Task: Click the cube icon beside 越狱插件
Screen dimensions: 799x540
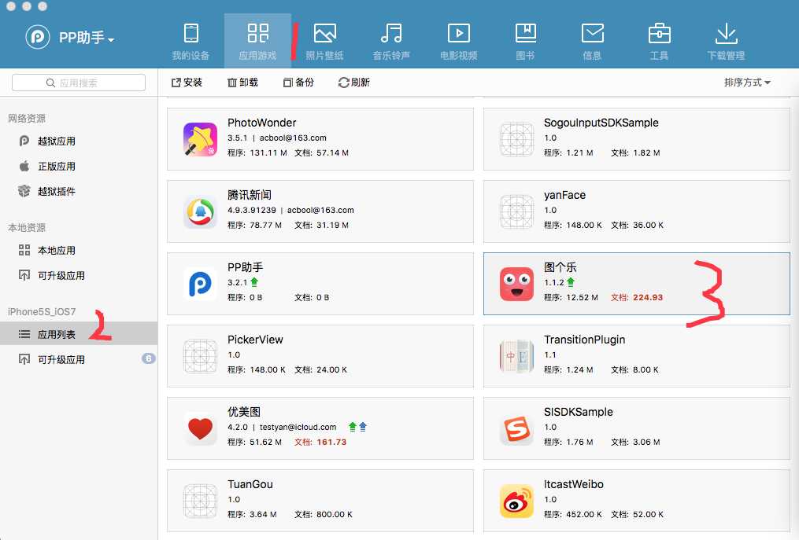Action: point(24,191)
